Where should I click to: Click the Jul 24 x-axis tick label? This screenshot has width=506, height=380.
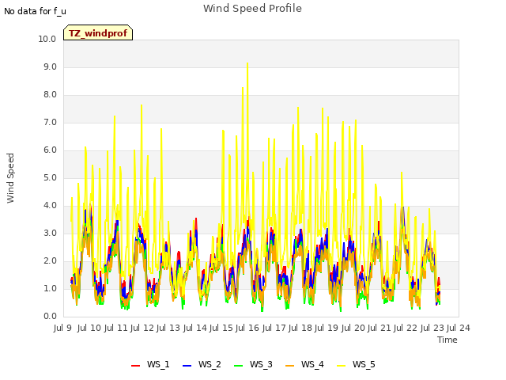pyautogui.click(x=459, y=328)
